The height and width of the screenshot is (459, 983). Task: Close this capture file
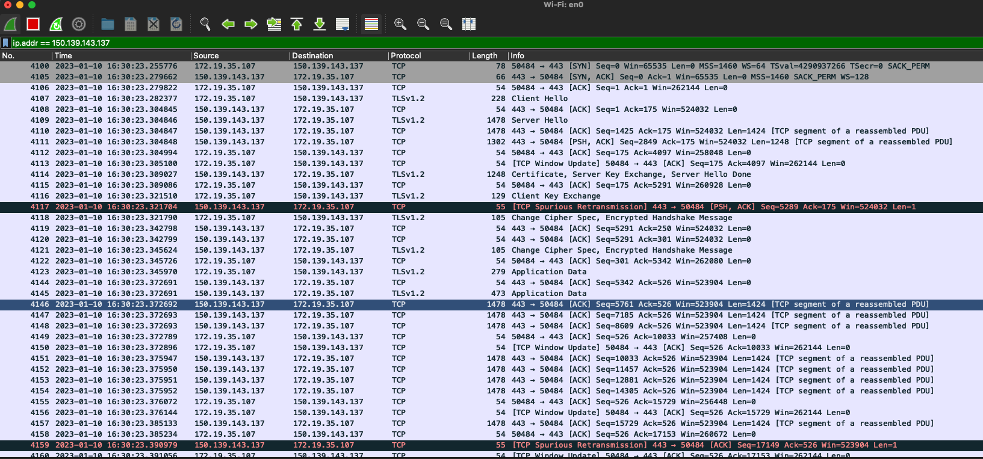pos(153,24)
